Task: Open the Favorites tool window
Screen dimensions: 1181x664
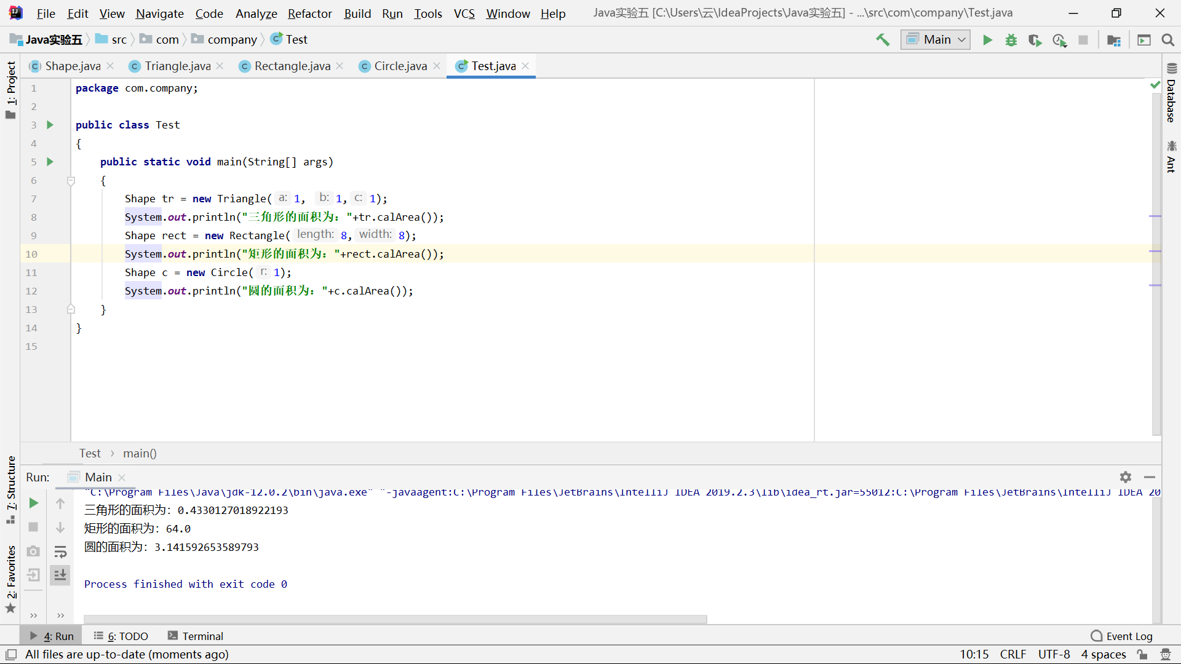Action: tap(10, 579)
